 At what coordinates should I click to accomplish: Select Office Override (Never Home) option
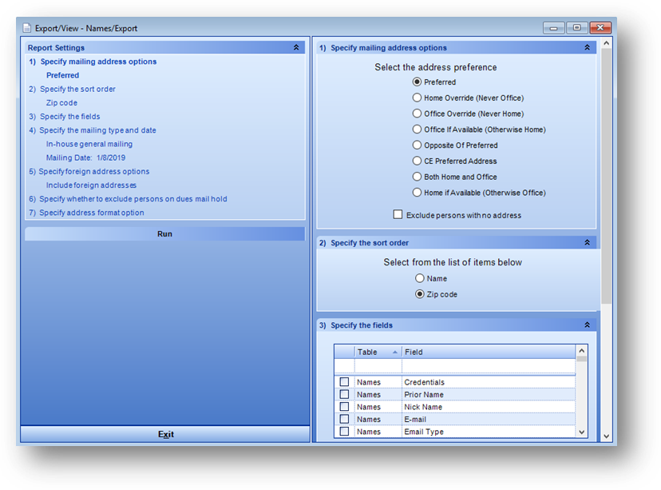pos(417,114)
